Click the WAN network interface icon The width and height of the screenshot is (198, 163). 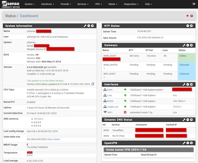pos(105,90)
